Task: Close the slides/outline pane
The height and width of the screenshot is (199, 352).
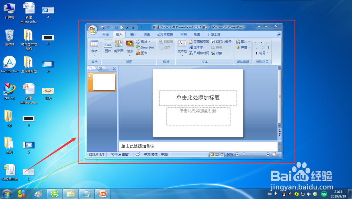Action: pyautogui.click(x=114, y=69)
